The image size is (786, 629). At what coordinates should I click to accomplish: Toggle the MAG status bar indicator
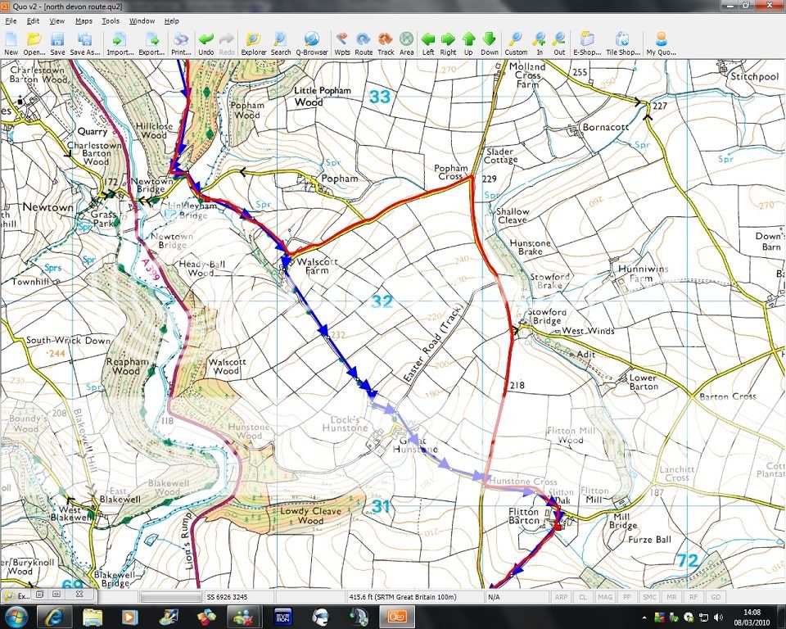[605, 597]
